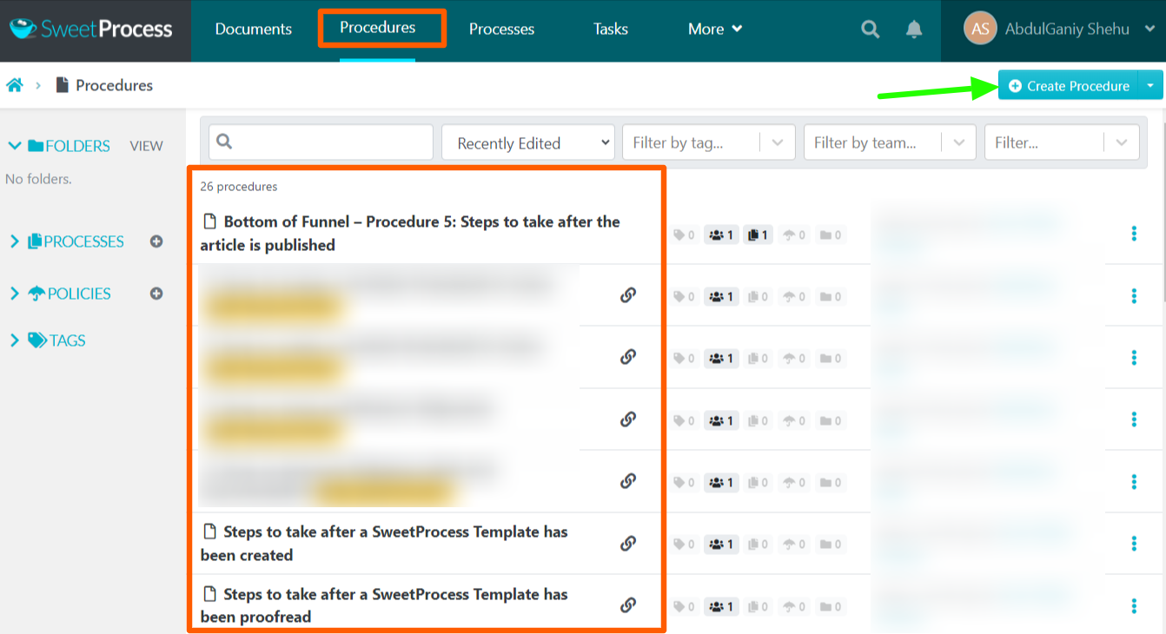Click the SweetProcess logo

(x=91, y=29)
